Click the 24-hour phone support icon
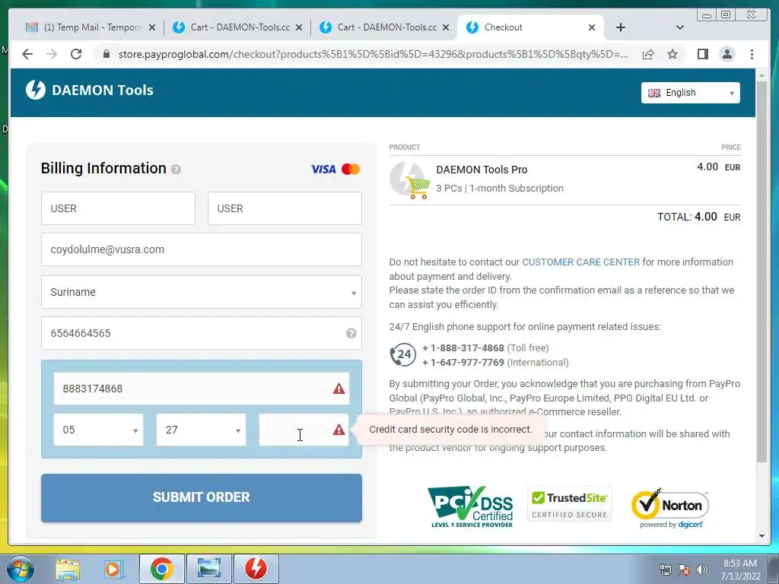Image resolution: width=779 pixels, height=584 pixels. [403, 354]
